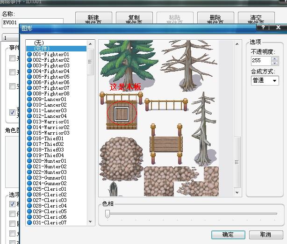287x244 pixels.
Task: Choose 026-Cleric02 list row
Action: (x=57, y=194)
